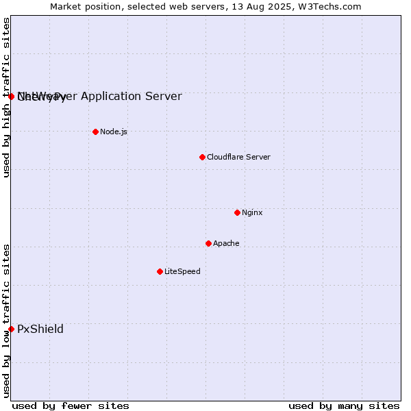Click the Cloudflare Server label
Screen dimensions: 411x411
click(238, 157)
